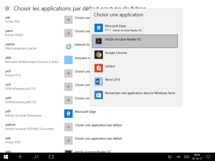
Task: Click the settings gear icon in the title
Action: pos(7,9)
